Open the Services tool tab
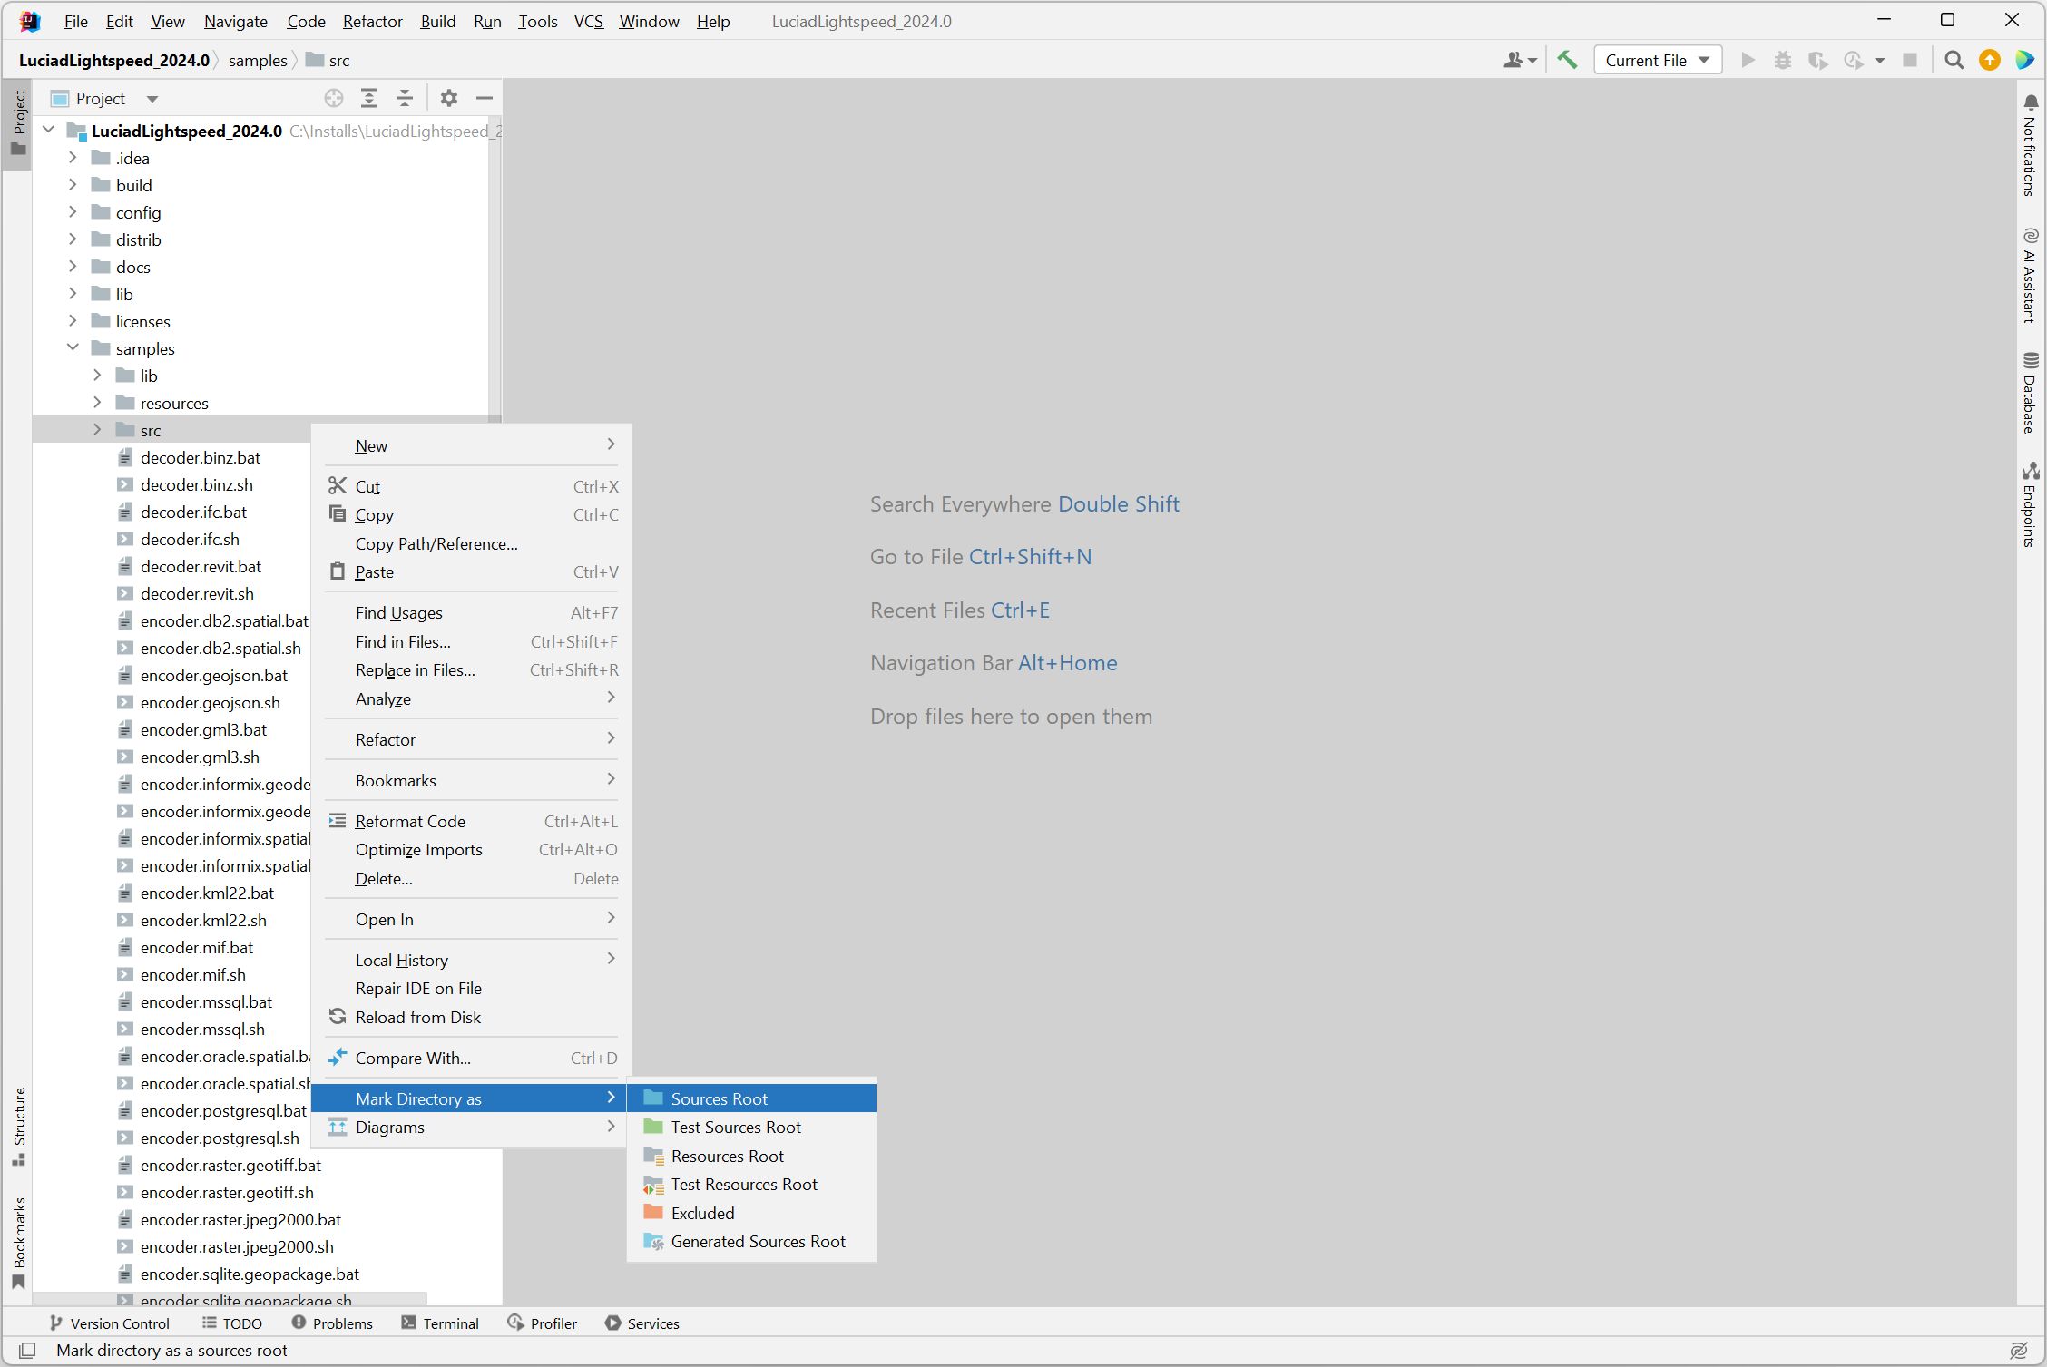Viewport: 2047px width, 1367px height. point(642,1323)
